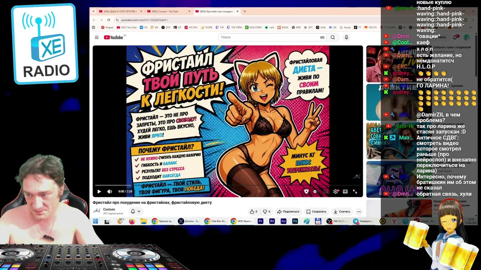Switch to OBS 32.2.1 in the taskbar
The width and height of the screenshot is (481, 270).
338,221
